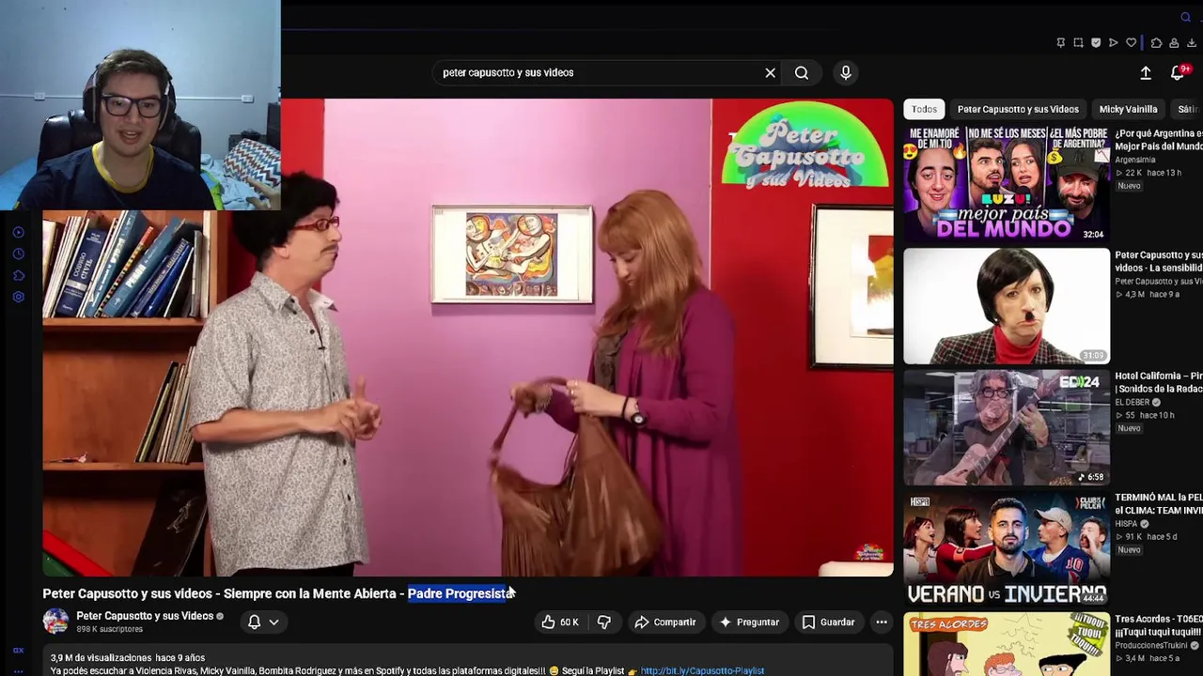Open the Verano vs Invierno video thumbnail
Screen dimensions: 1203x676
[x=1007, y=548]
